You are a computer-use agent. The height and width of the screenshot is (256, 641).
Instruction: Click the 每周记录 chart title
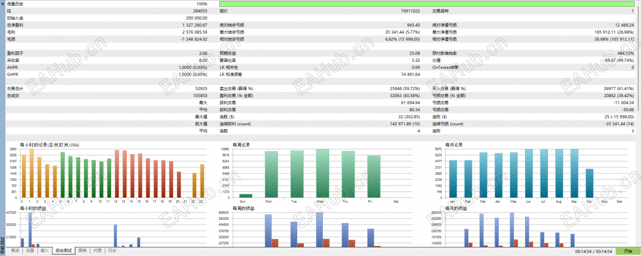pos(241,145)
